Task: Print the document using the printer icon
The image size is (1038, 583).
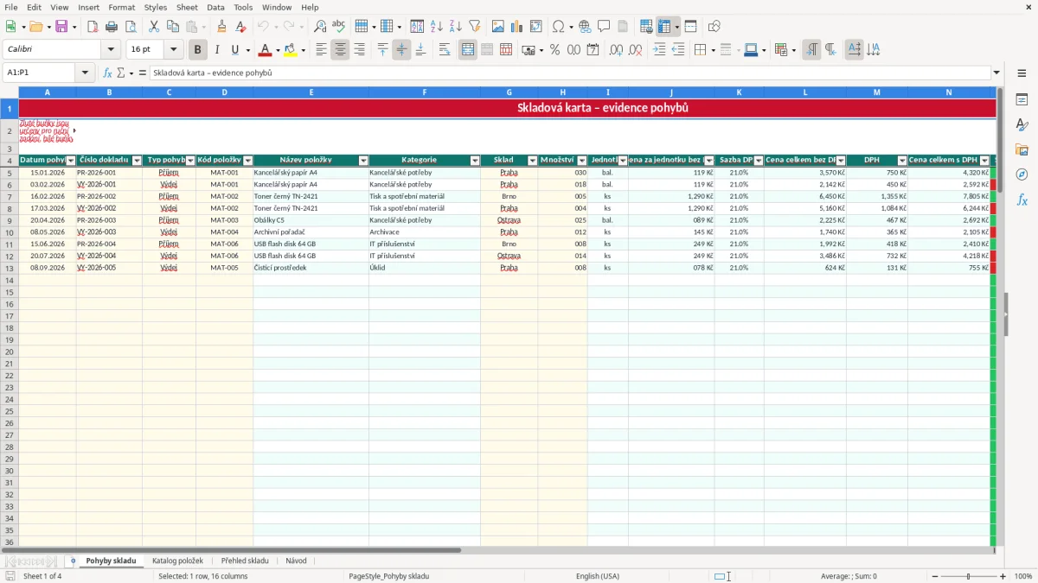Action: (111, 27)
